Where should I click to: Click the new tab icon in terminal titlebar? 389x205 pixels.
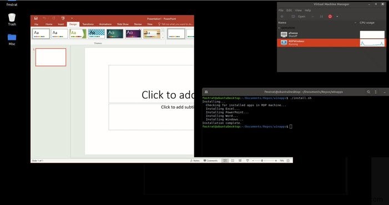pyautogui.click(x=206, y=92)
